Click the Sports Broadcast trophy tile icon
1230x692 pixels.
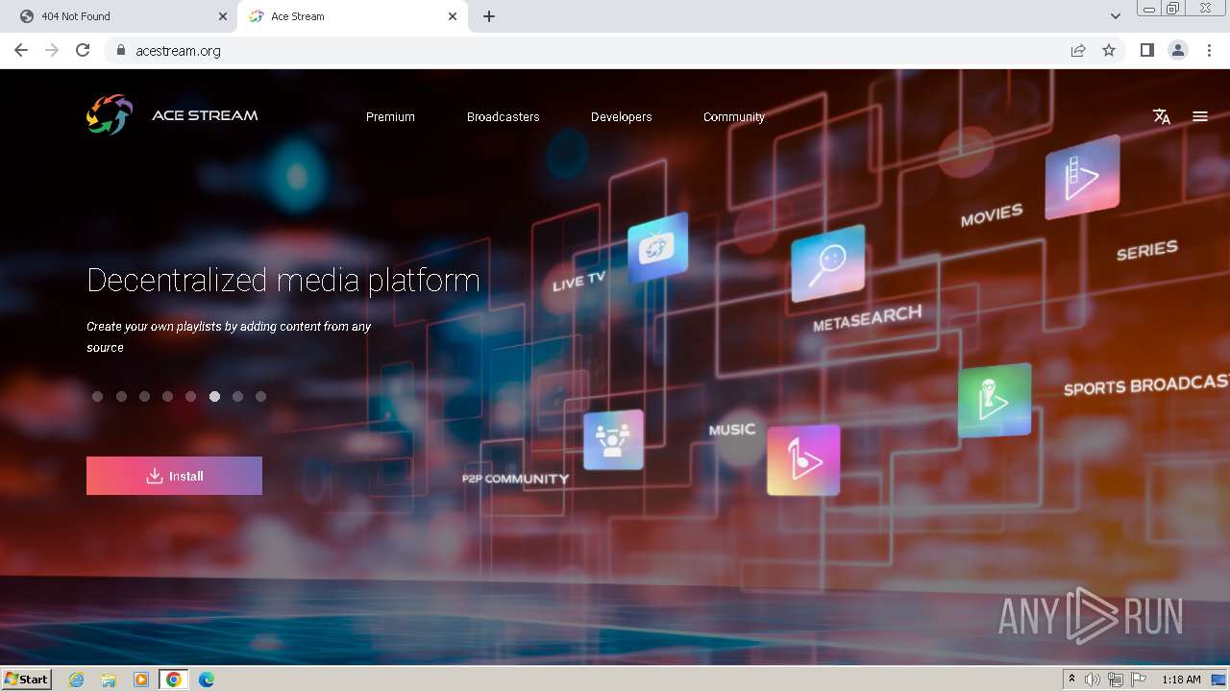[x=995, y=400]
